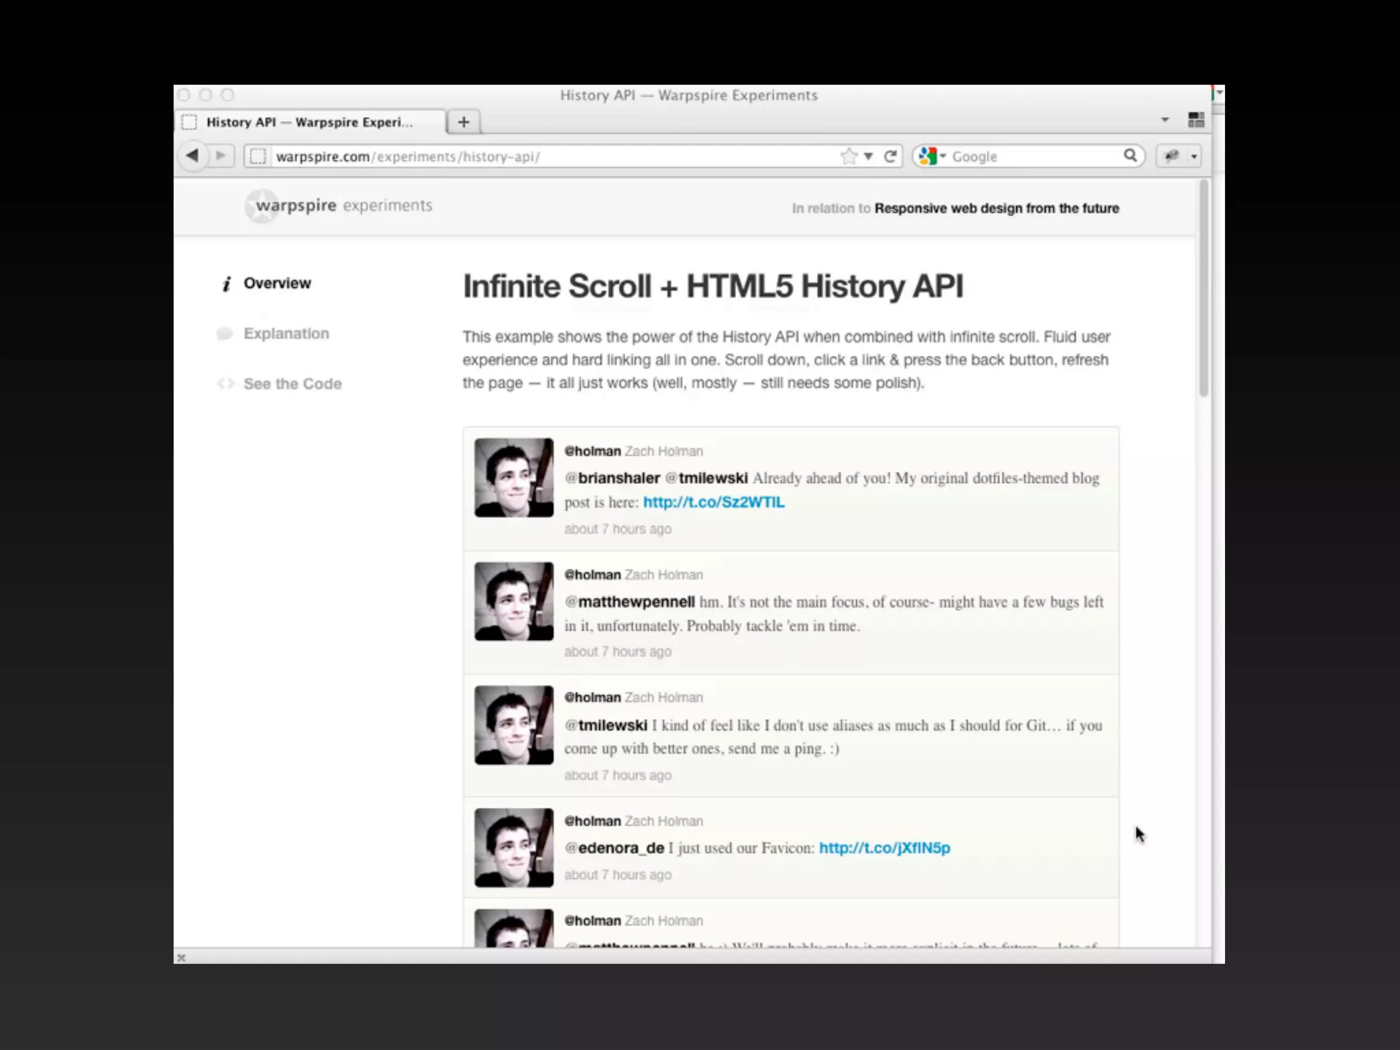Expand the toolbar add-on button dropdown
The height and width of the screenshot is (1050, 1400).
tap(1194, 157)
